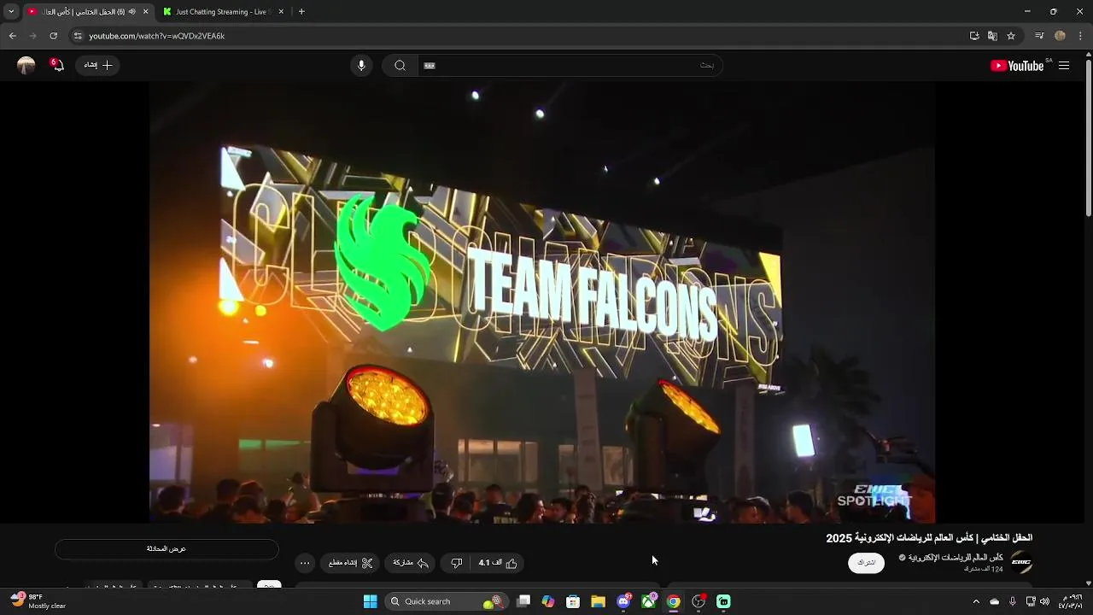Open a new browser tab
1093x615 pixels.
[x=301, y=12]
